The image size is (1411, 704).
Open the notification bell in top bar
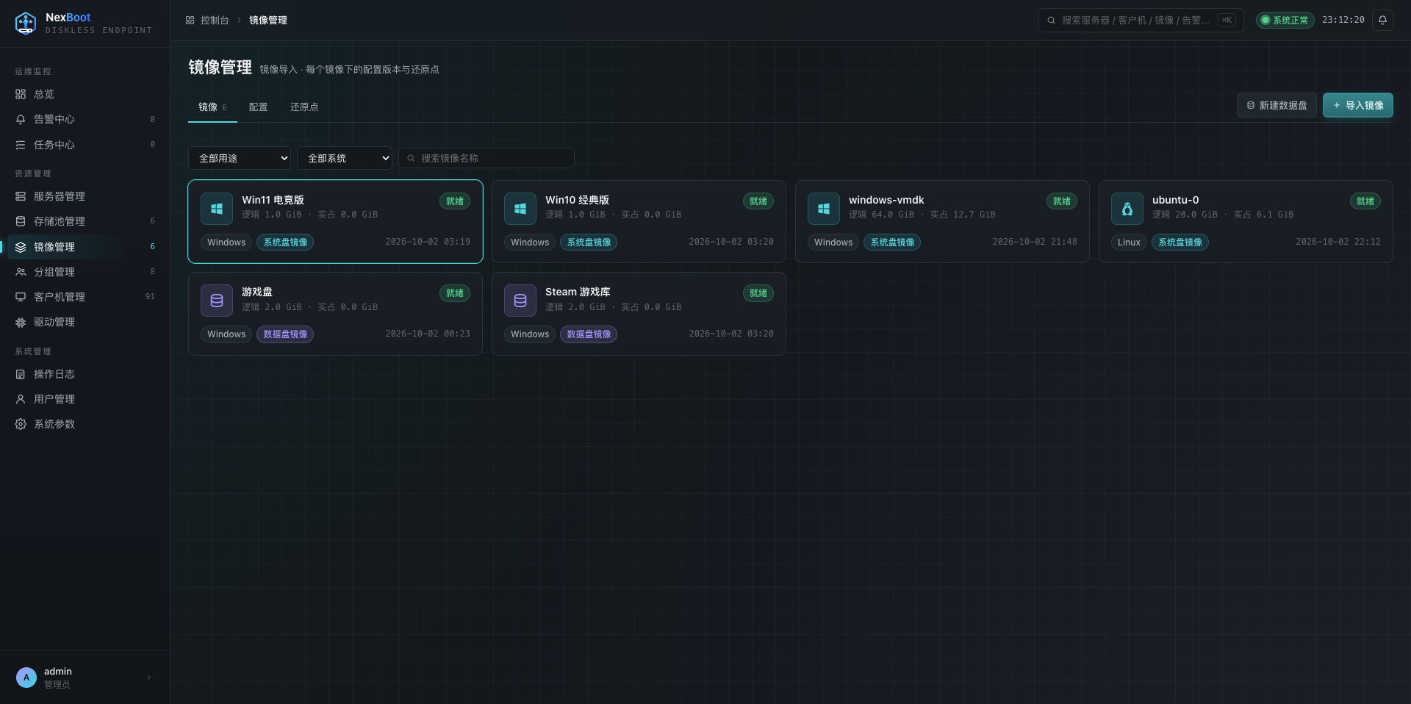(x=1382, y=21)
